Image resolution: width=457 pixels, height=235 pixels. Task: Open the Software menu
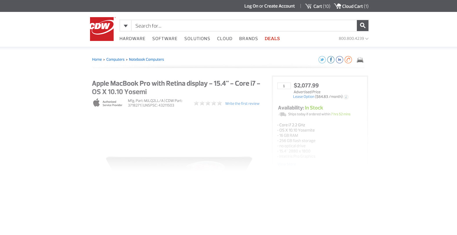pos(165,39)
